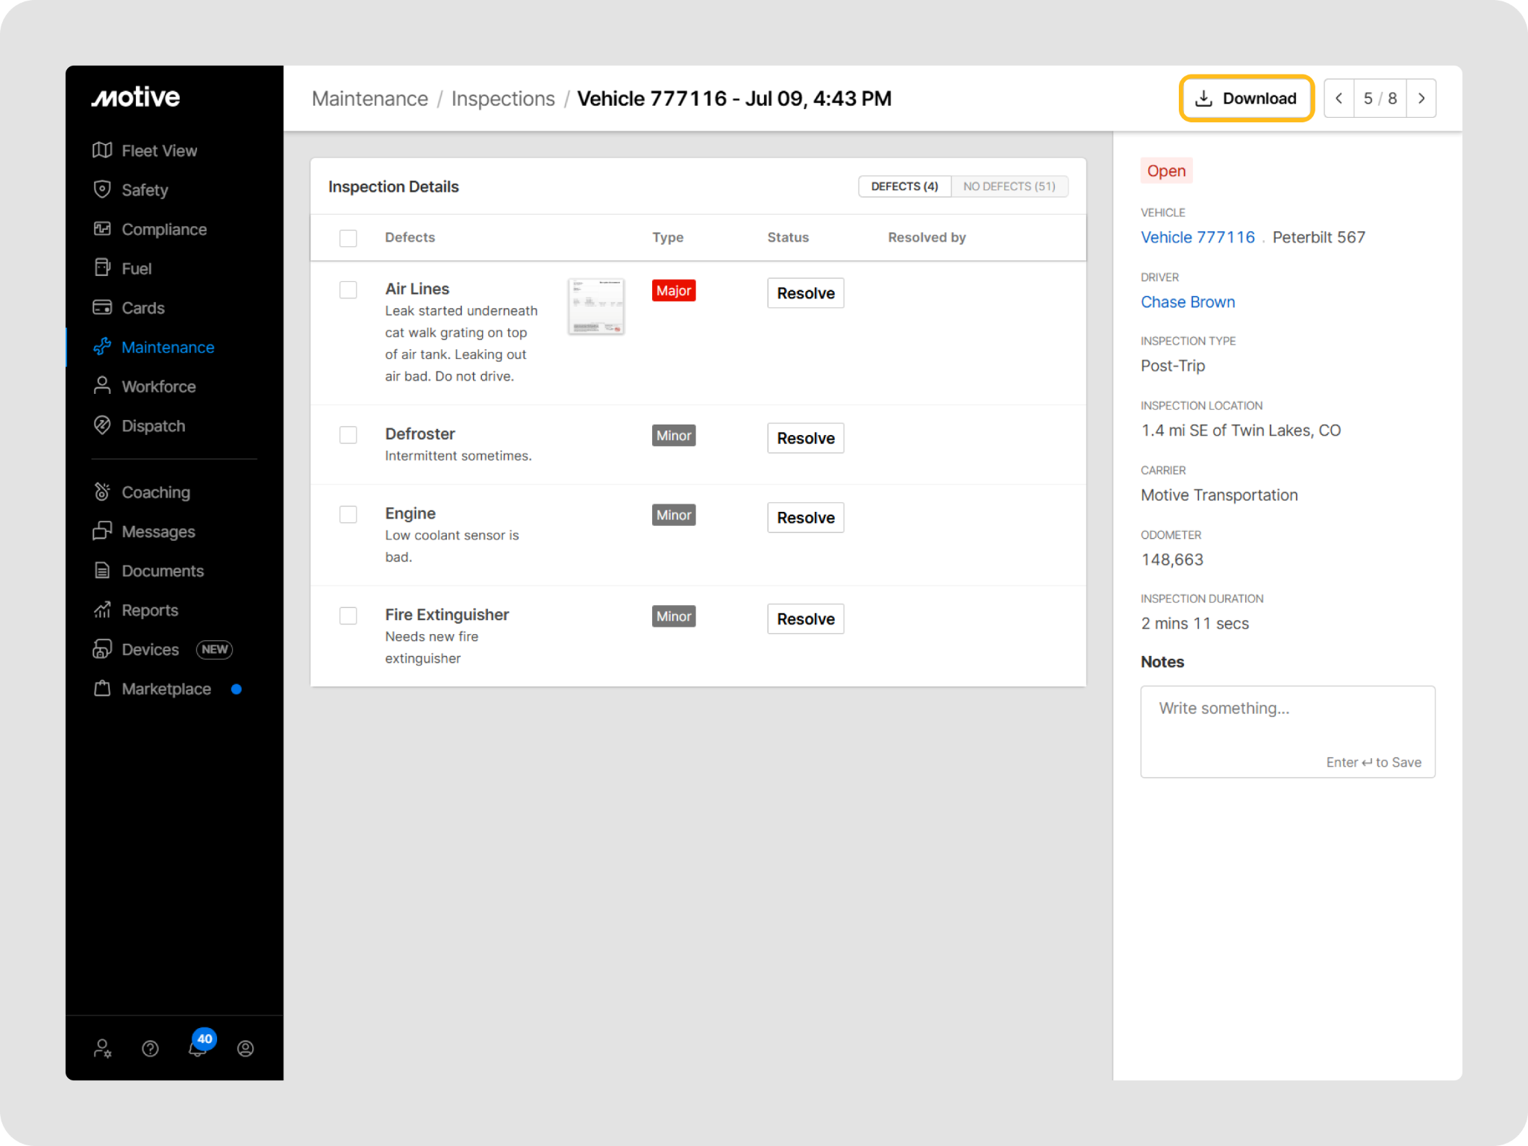1528x1146 pixels.
Task: Switch to NO DEFECTS (51) tab
Action: tap(1009, 187)
